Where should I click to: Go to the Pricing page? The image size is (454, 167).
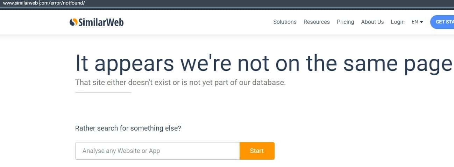click(x=345, y=22)
